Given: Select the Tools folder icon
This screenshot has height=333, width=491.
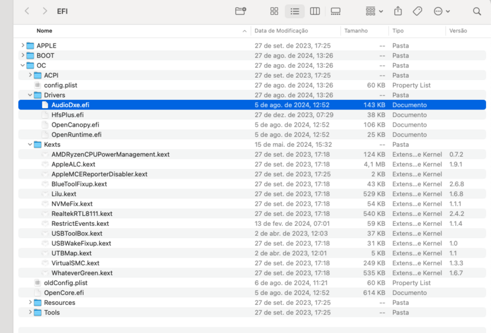Looking at the screenshot, I should (x=37, y=312).
